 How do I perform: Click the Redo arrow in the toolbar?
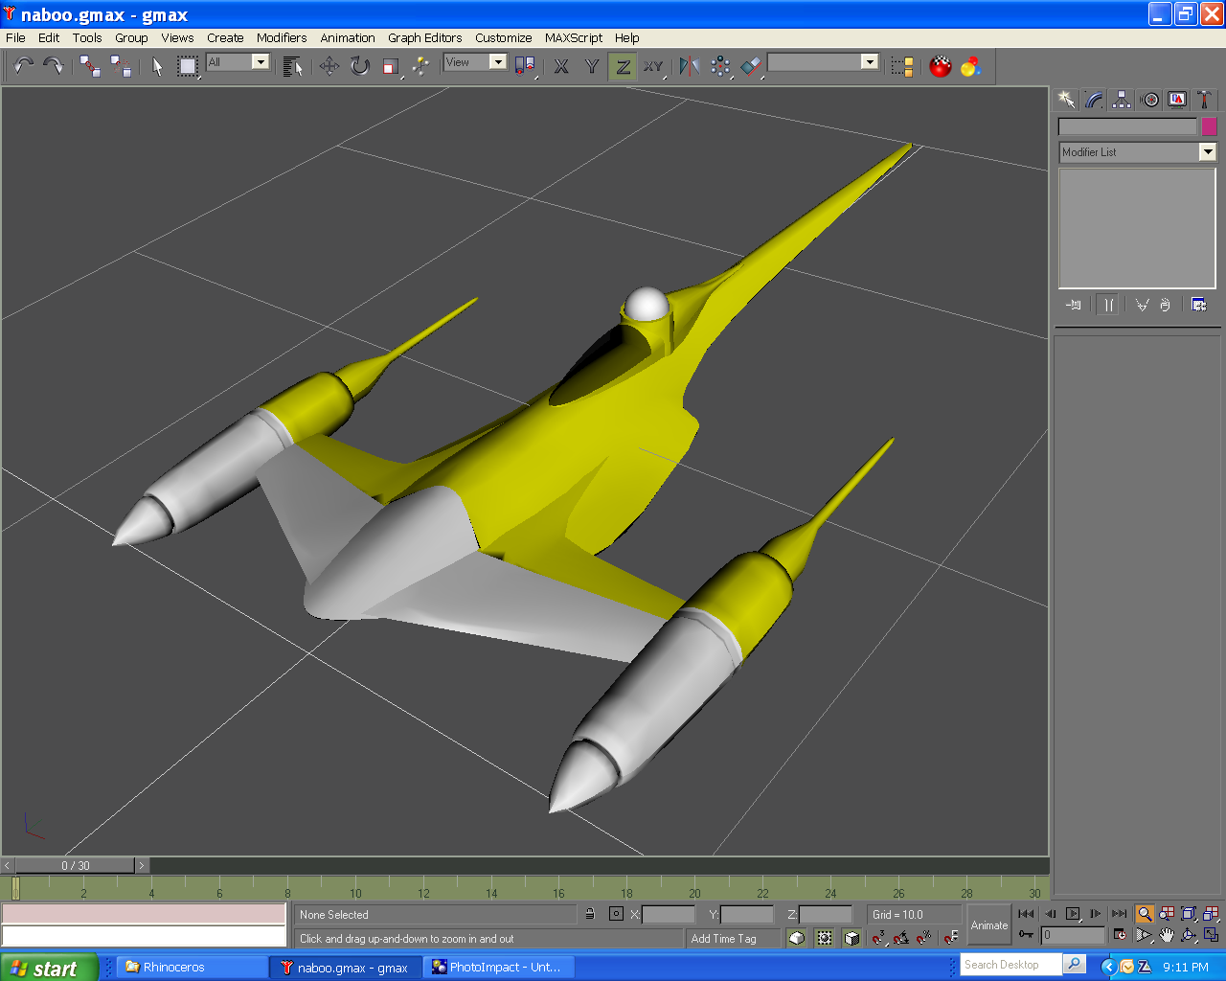(x=54, y=66)
